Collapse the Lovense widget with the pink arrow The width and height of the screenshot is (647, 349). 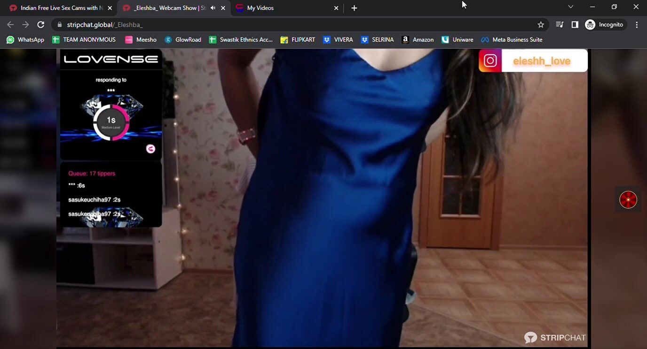(150, 148)
